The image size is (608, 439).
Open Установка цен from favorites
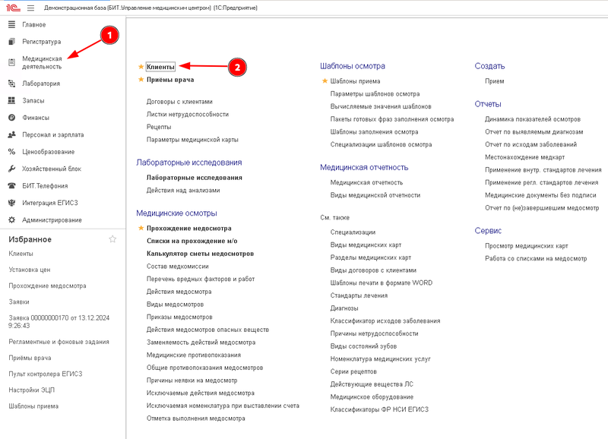point(30,270)
